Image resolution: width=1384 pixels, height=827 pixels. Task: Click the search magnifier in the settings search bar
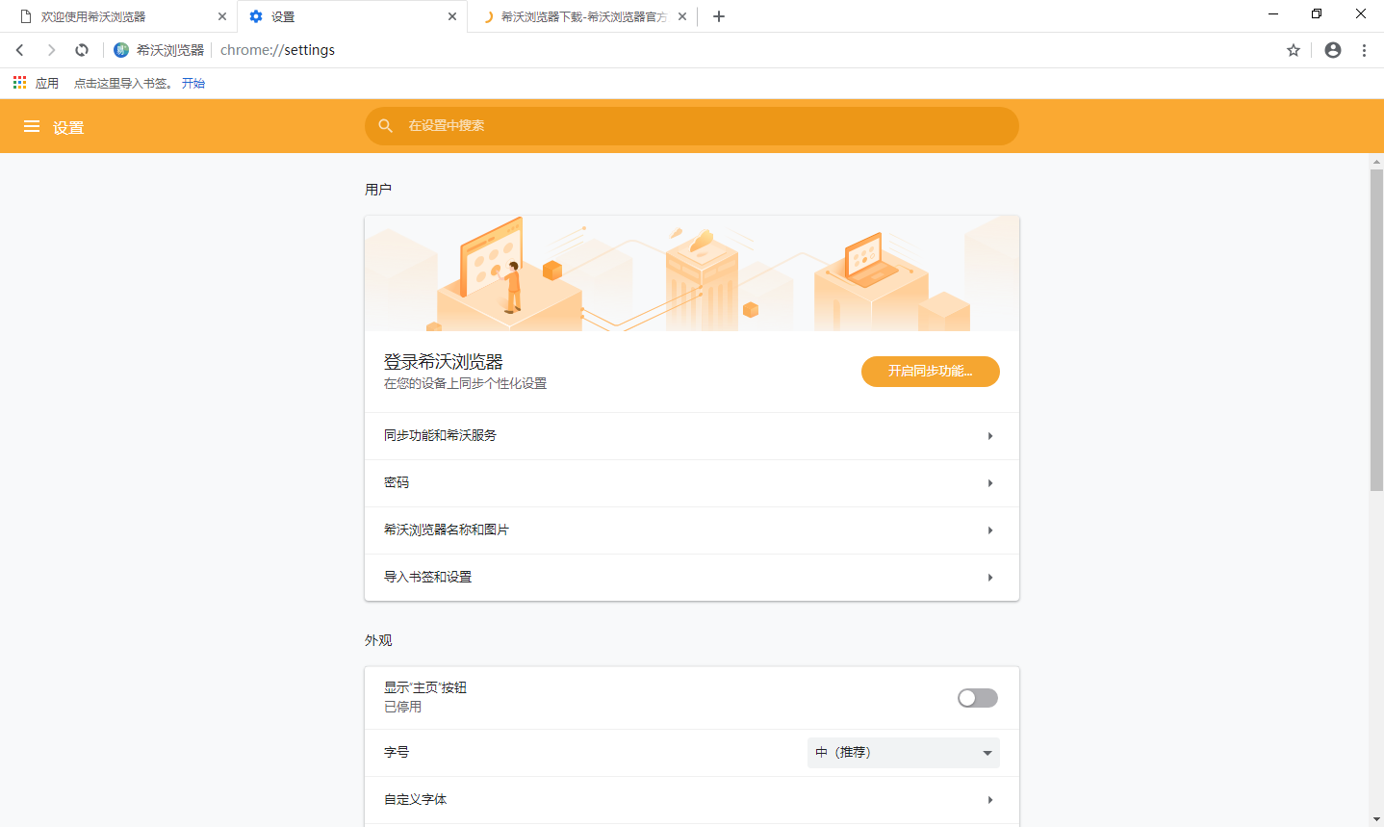pyautogui.click(x=386, y=125)
